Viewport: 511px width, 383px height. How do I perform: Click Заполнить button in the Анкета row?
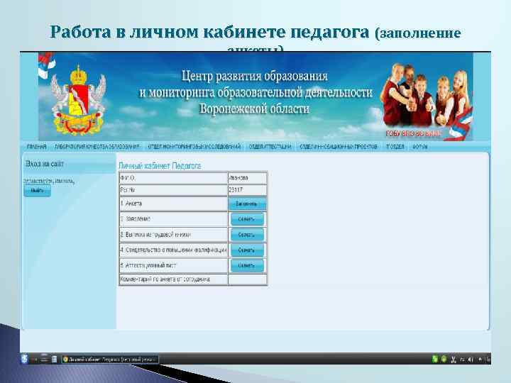pyautogui.click(x=247, y=204)
